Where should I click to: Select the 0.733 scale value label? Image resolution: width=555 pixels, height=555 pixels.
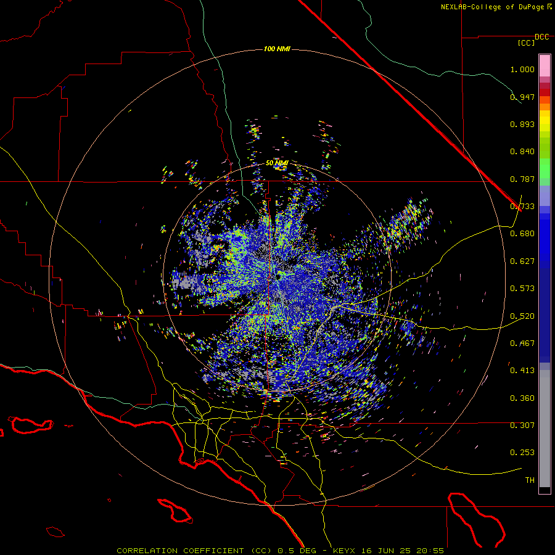522,207
